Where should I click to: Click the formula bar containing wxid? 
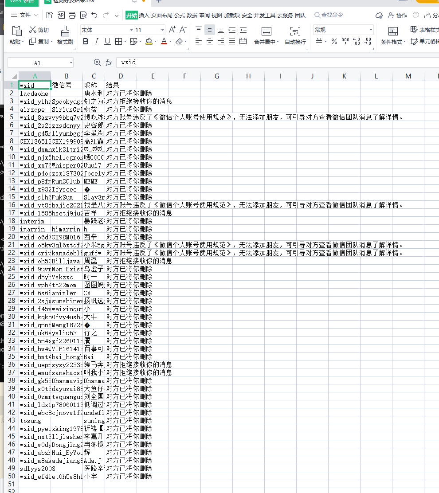(277, 62)
